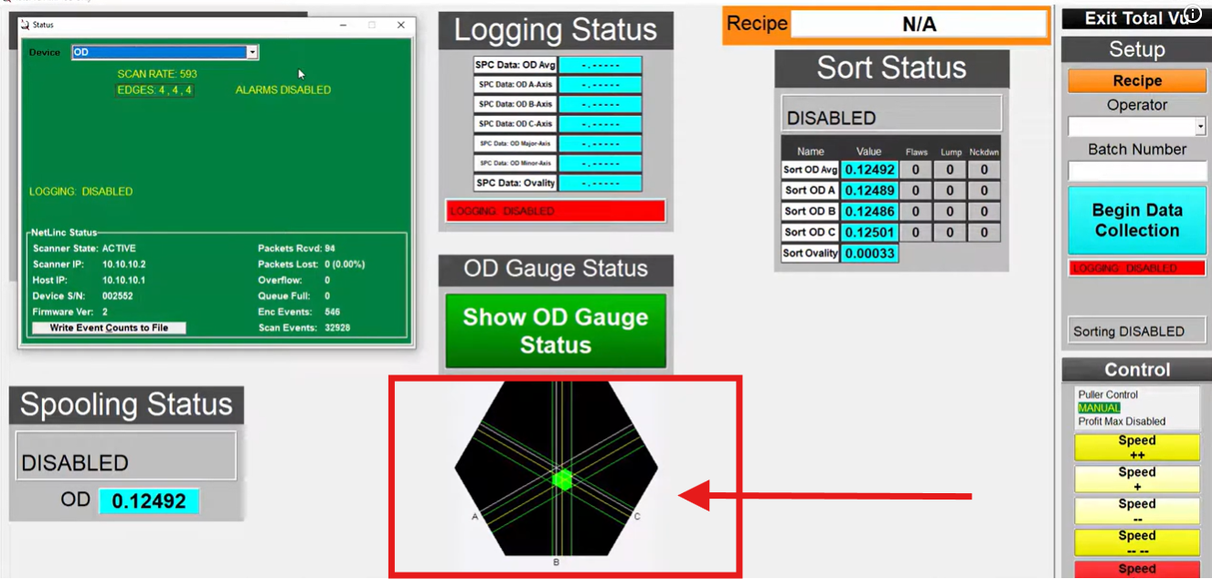
Task: Click the Recipe N/A display field
Action: click(919, 25)
